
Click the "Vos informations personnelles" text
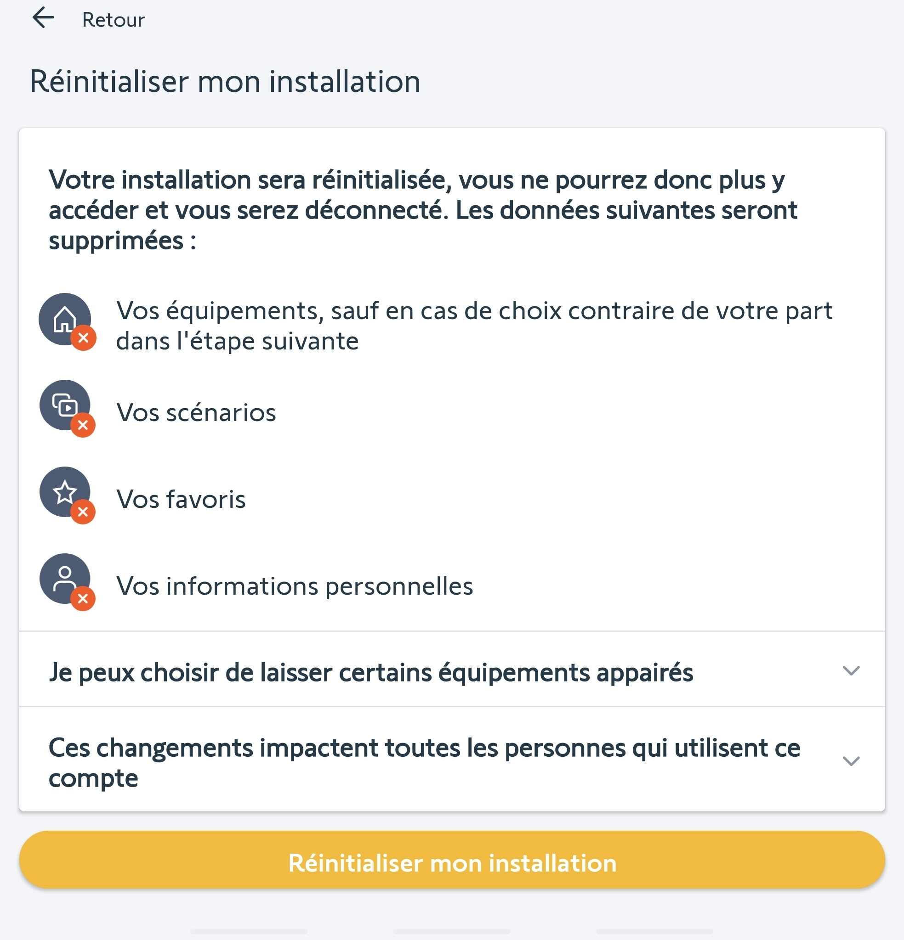[x=294, y=586]
